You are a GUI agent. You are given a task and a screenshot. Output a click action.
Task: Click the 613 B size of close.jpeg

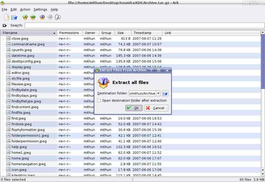125,39
